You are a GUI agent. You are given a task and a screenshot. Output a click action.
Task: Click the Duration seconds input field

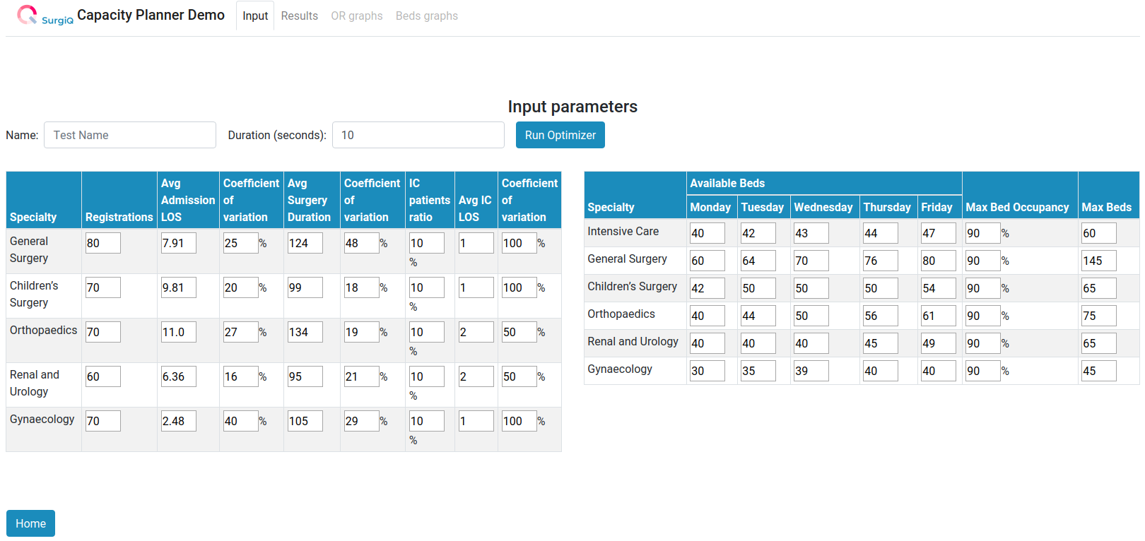tap(418, 135)
